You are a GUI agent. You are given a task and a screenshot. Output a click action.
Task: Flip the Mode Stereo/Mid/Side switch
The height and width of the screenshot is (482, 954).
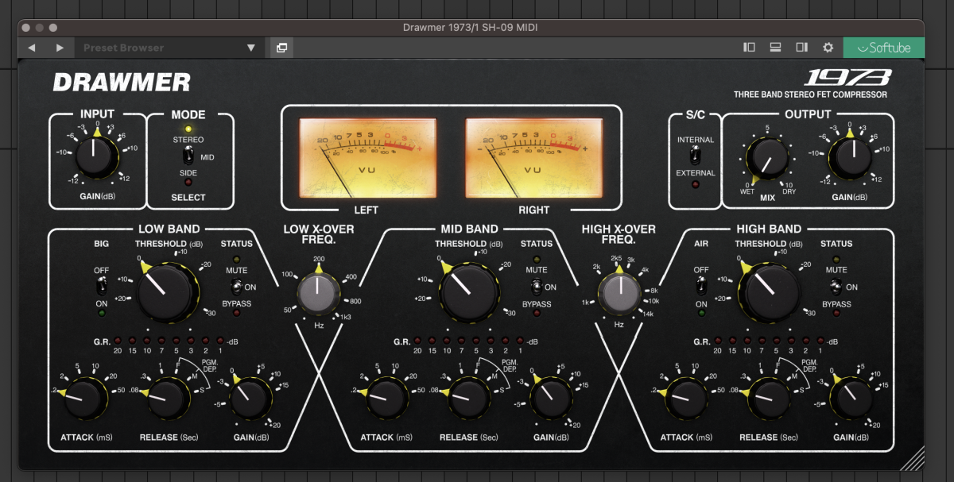[x=188, y=157]
